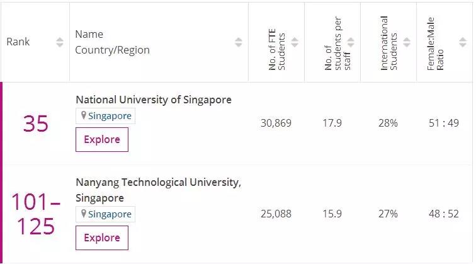
Task: Click sort arrows in the Name Country/Region column
Action: pyautogui.click(x=239, y=42)
